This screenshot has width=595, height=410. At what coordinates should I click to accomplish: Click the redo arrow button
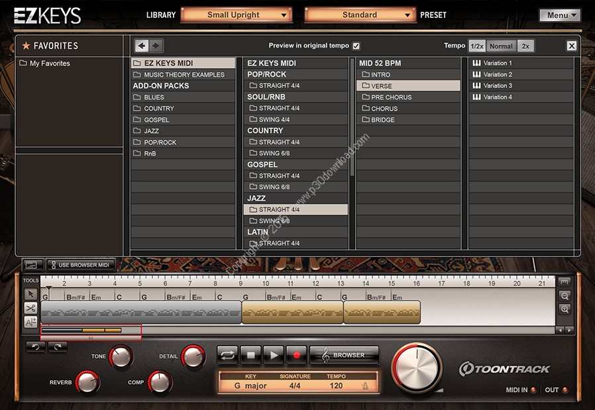tap(58, 346)
